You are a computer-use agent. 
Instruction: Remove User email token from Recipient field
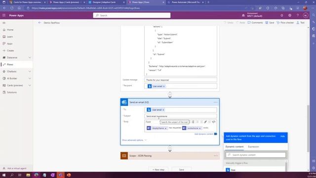pos(164,87)
